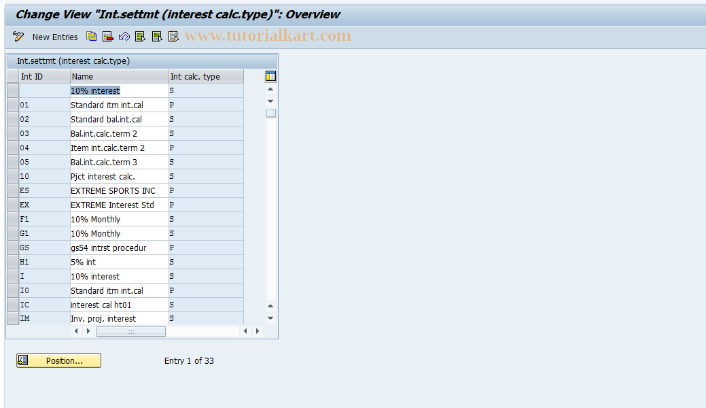Click page-up arrow at bottom of vertical scrollbar
706x408 pixels.
click(x=270, y=306)
